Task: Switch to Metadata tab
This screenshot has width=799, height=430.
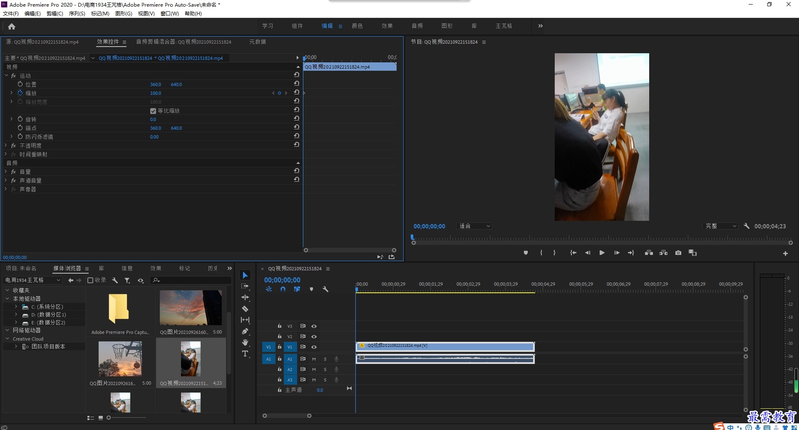Action: click(x=258, y=42)
